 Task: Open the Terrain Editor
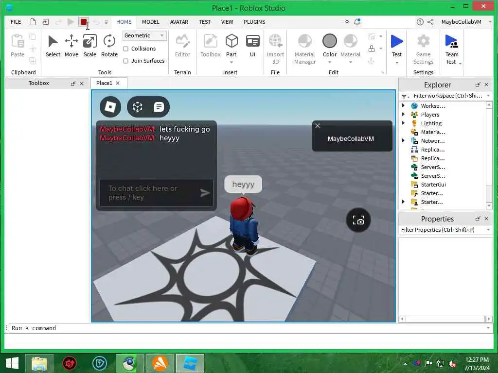point(183,46)
